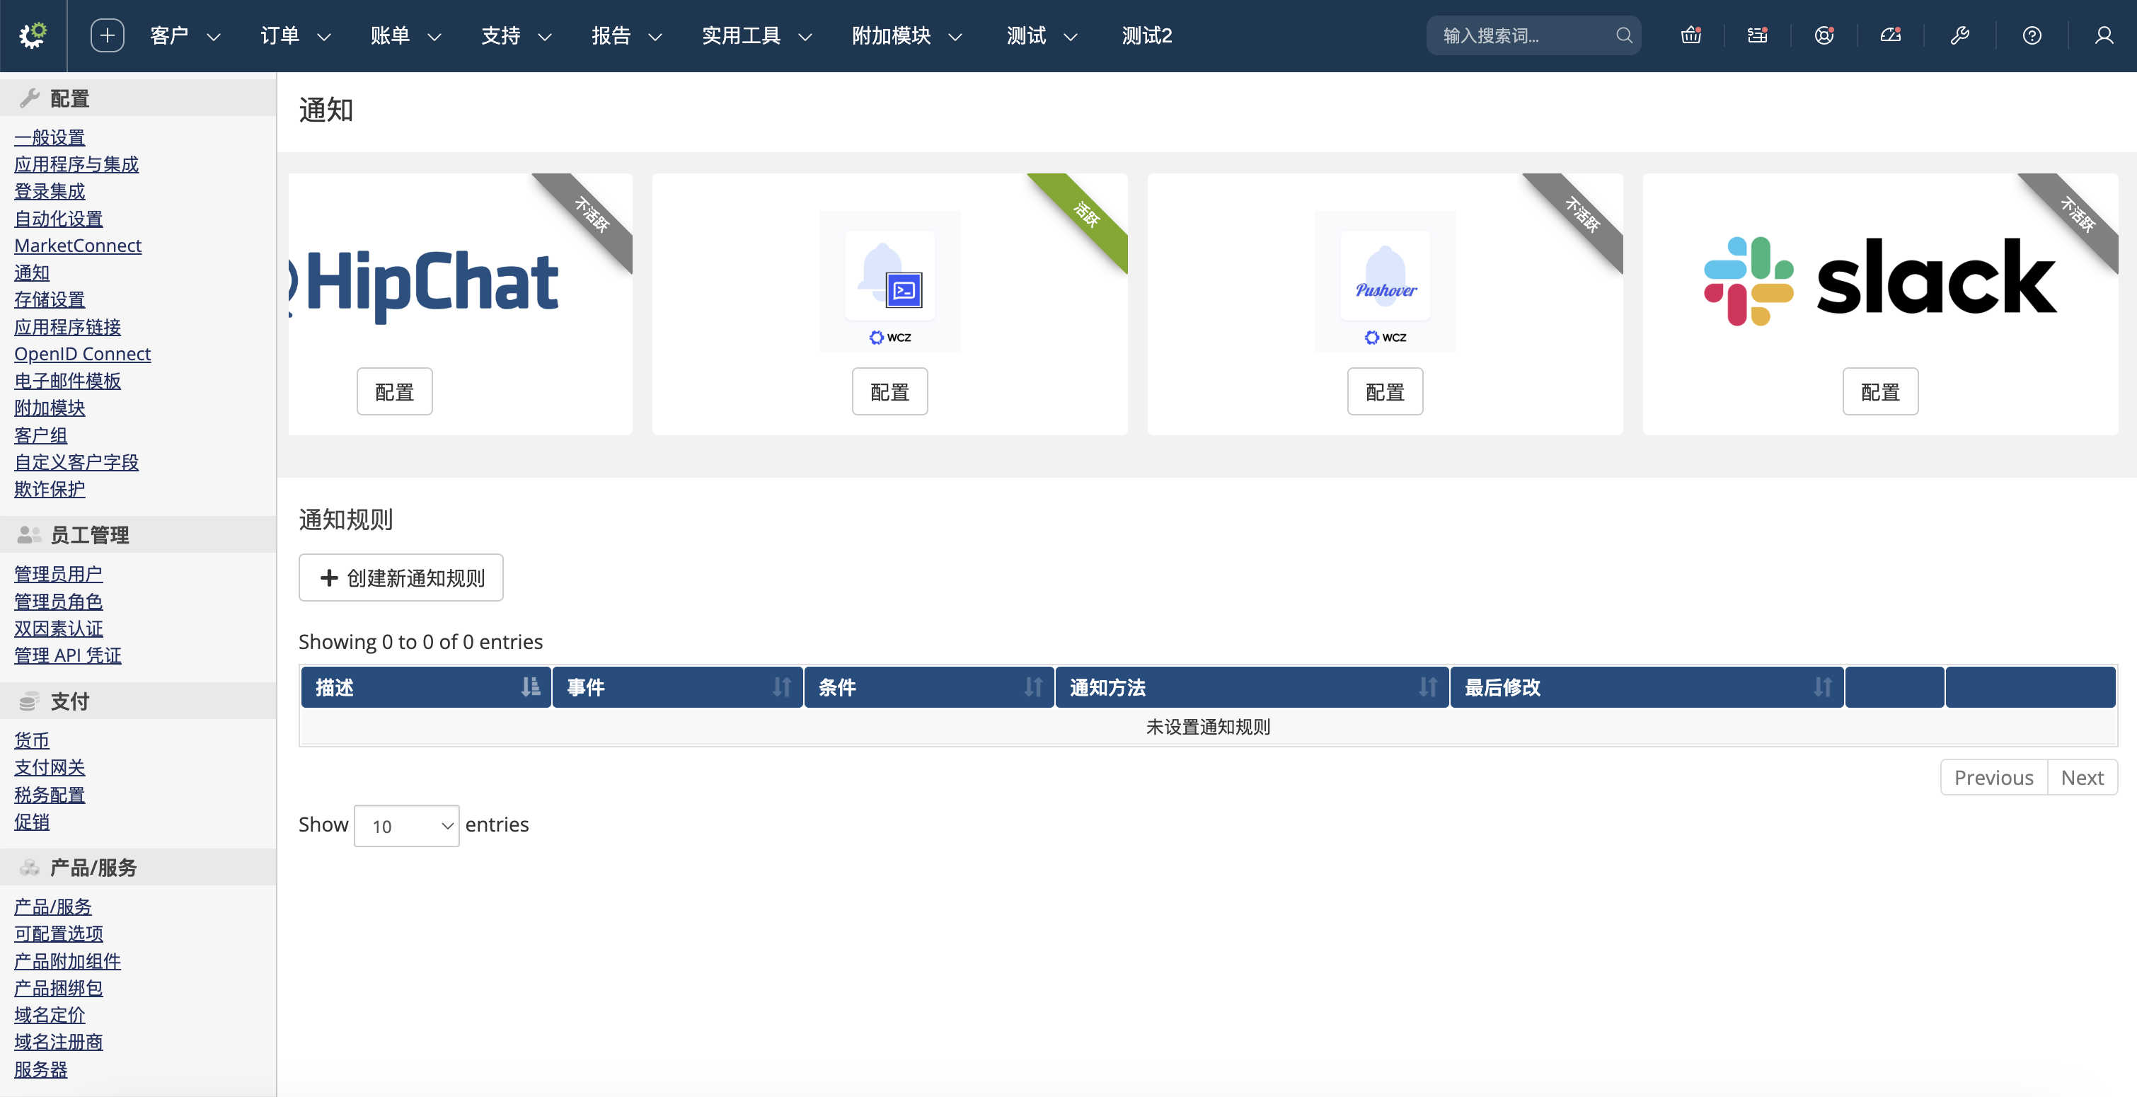The width and height of the screenshot is (2137, 1097).
Task: Open the billing list icon in top bar
Action: pyautogui.click(x=1757, y=35)
